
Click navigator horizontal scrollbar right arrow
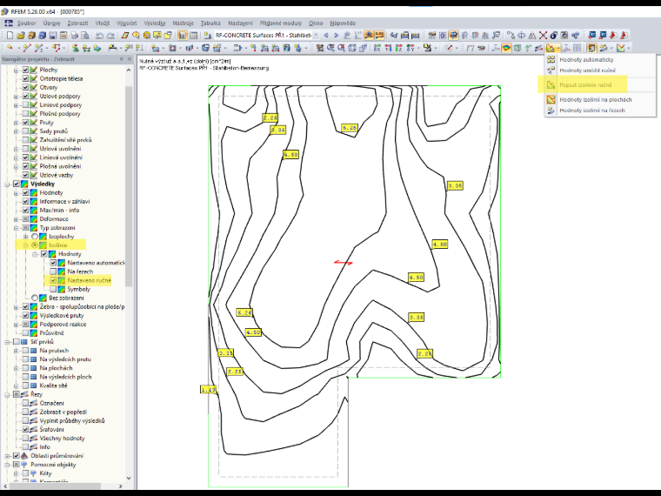pyautogui.click(x=121, y=486)
